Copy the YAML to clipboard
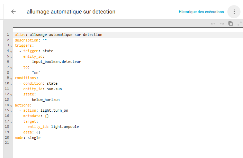The height and width of the screenshot is (158, 243). [x=231, y=24]
